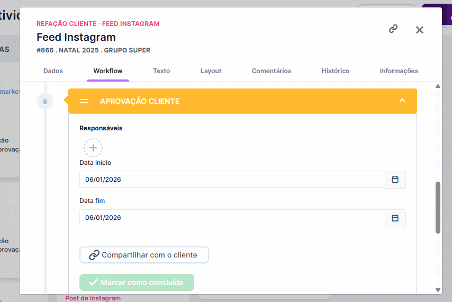452x302 pixels.
Task: Add a responsável with the plus icon
Action: pyautogui.click(x=93, y=147)
